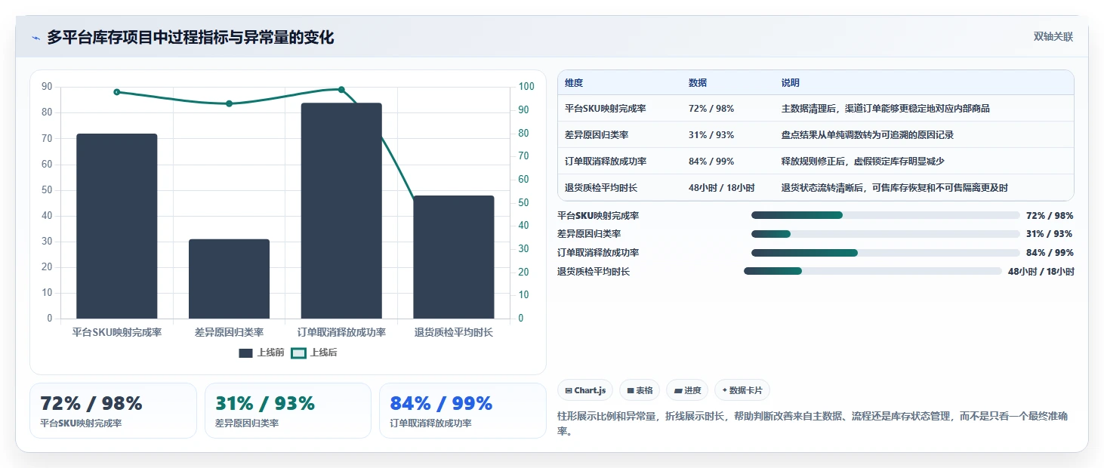Image resolution: width=1104 pixels, height=468 pixels.
Task: Click paragraph starting 柱形展示比例和异常量
Action: [x=812, y=423]
